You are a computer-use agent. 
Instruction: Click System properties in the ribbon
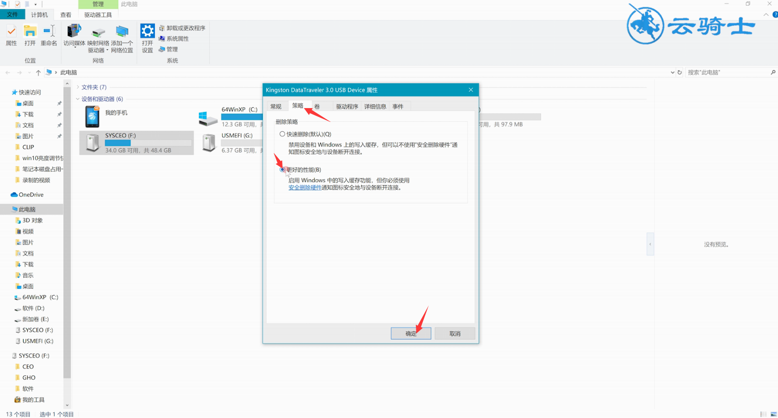[x=173, y=39]
